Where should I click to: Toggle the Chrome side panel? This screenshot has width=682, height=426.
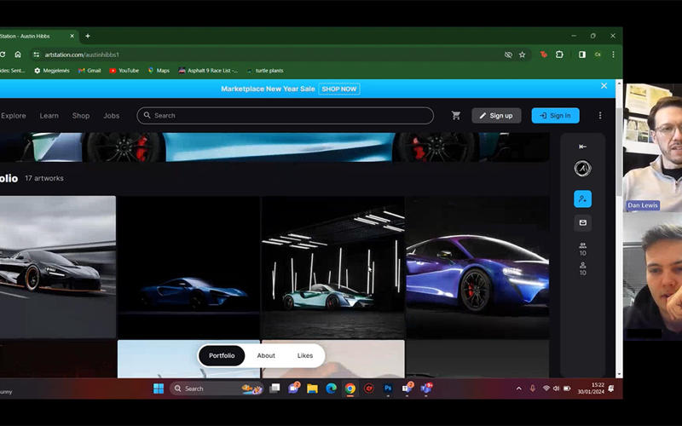point(581,55)
